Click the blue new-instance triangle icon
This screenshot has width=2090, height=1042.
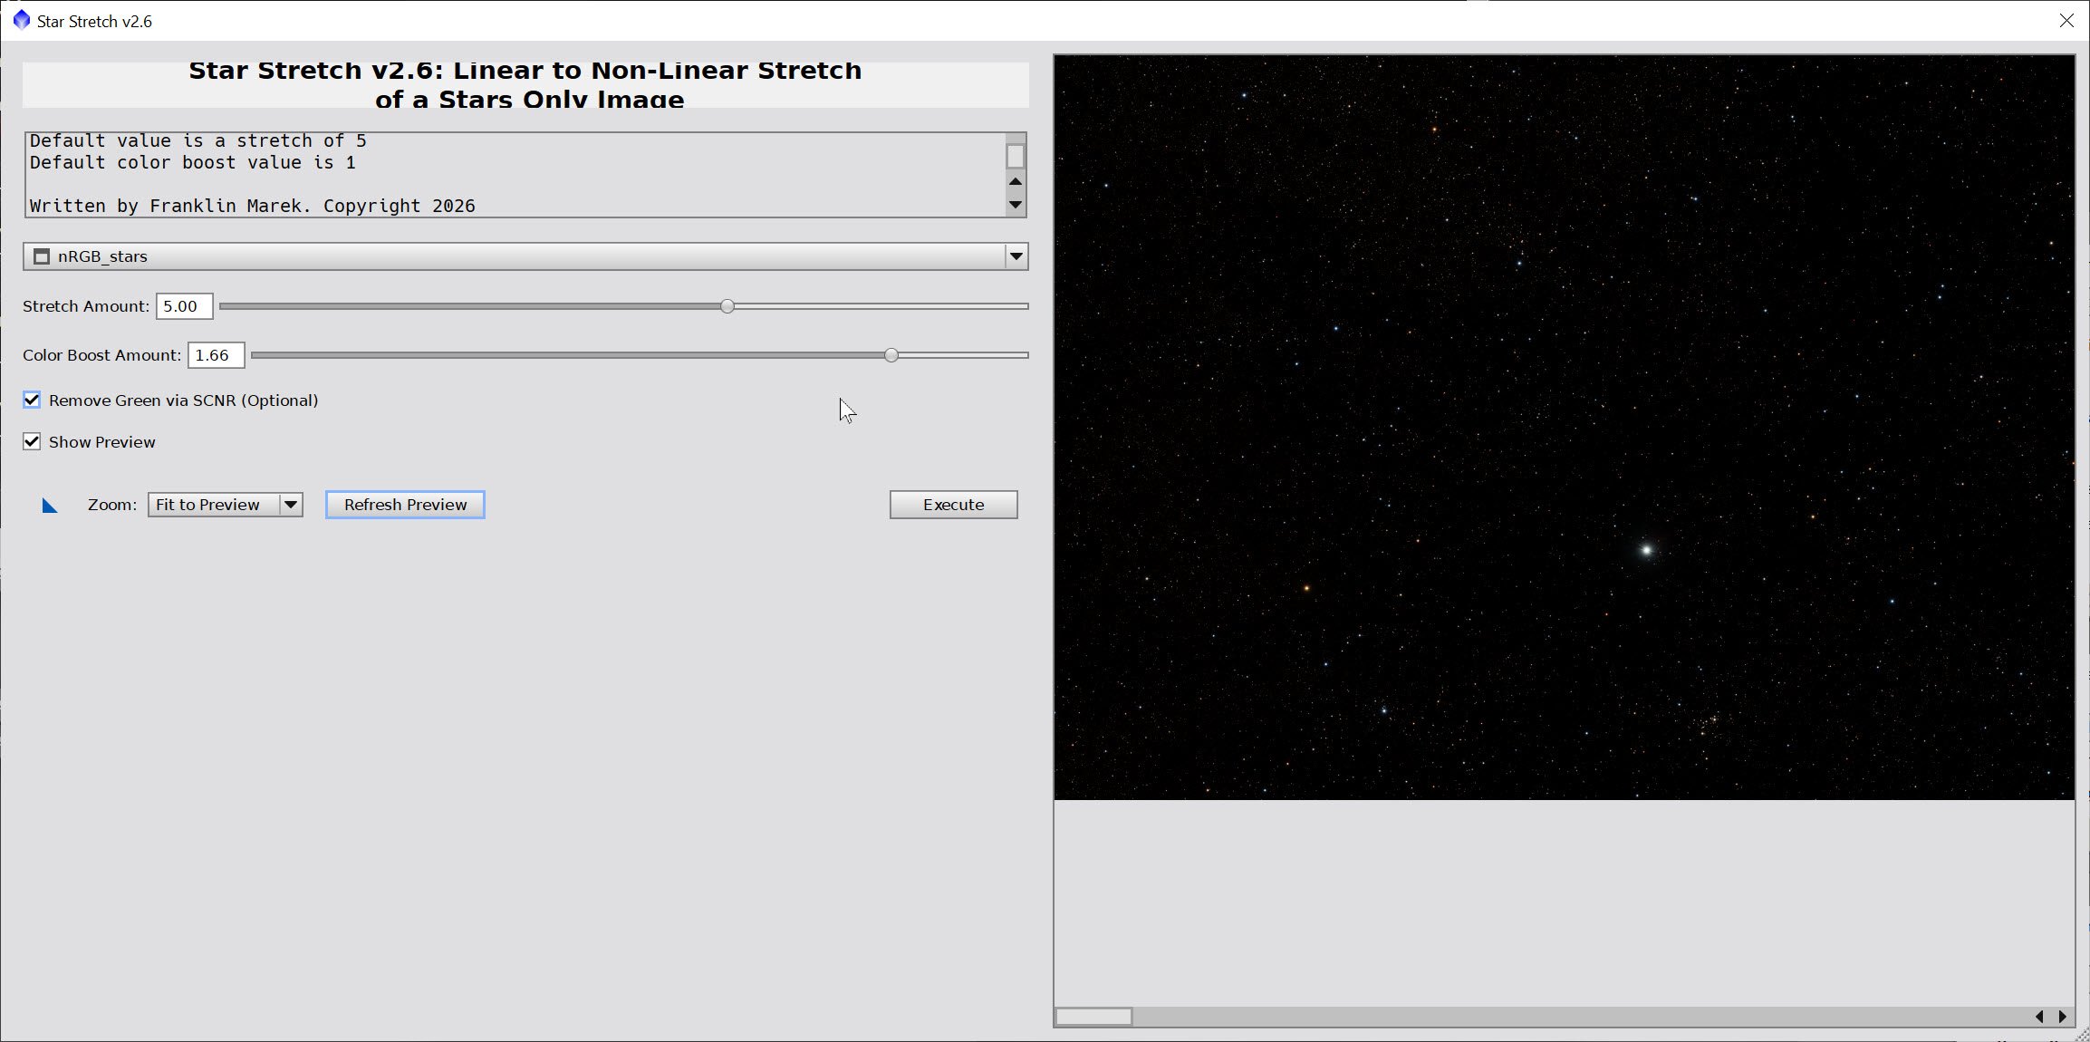point(50,506)
